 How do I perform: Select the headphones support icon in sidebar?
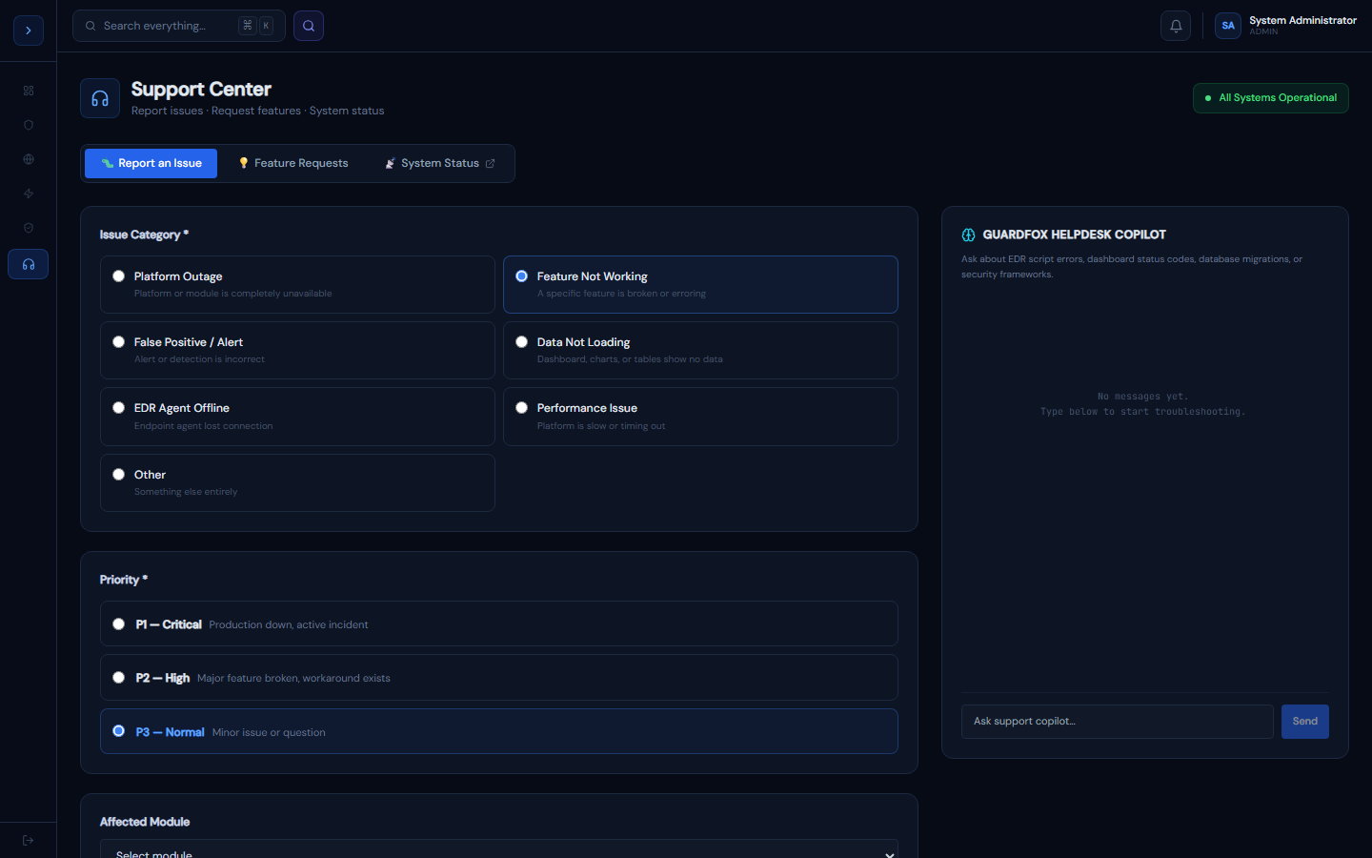pyautogui.click(x=29, y=264)
